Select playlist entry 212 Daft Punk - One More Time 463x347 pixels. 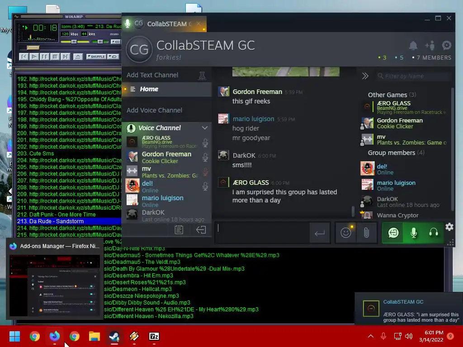point(69,215)
